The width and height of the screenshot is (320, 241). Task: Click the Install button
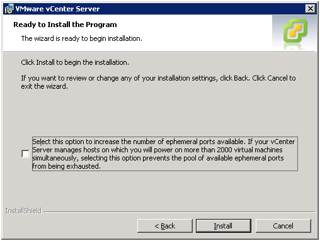[224, 226]
